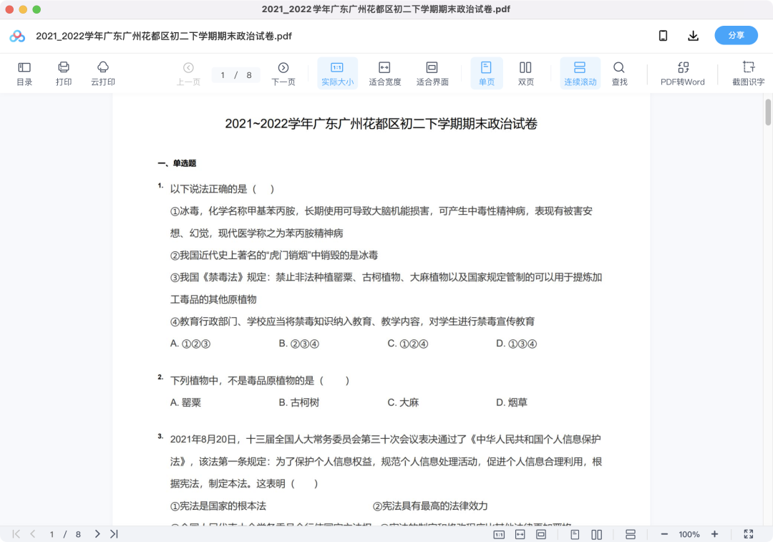This screenshot has width=773, height=542.
Task: Click the download icon in header
Action: 693,36
